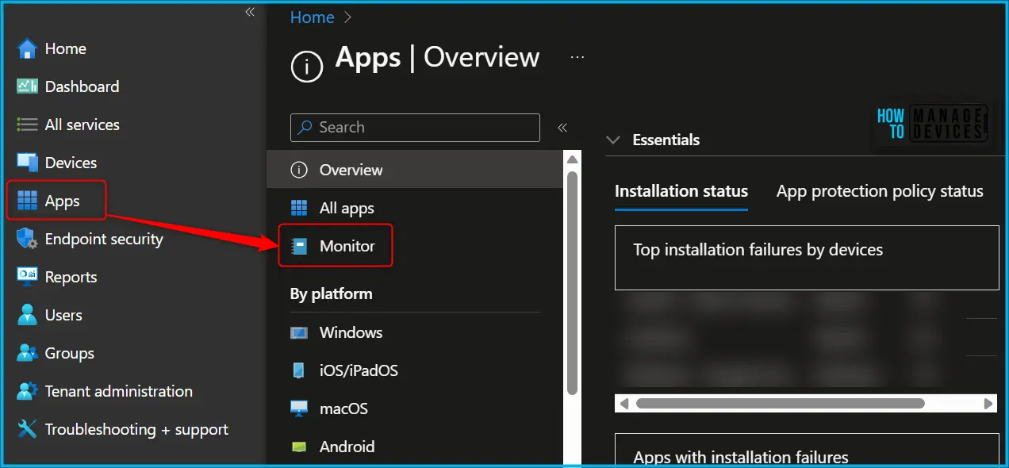Click the Reports icon in the sidebar

27,277
